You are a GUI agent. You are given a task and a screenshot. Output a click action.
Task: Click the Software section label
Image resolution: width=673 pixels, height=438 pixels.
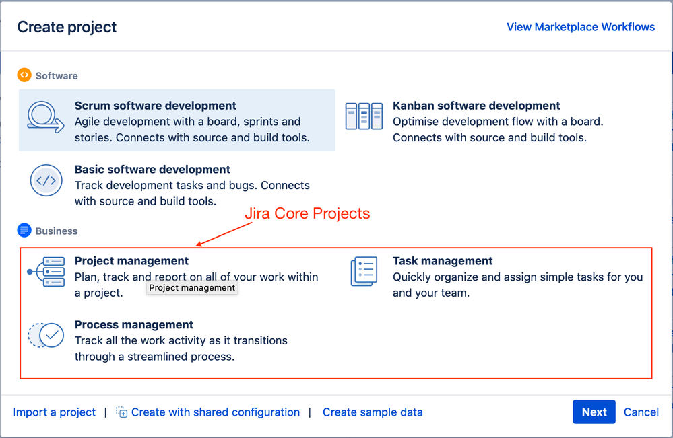click(57, 76)
